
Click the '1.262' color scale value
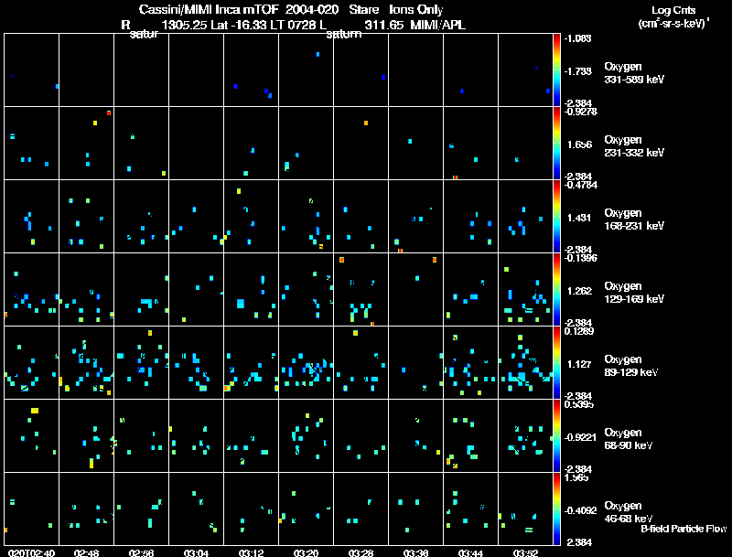(579, 291)
